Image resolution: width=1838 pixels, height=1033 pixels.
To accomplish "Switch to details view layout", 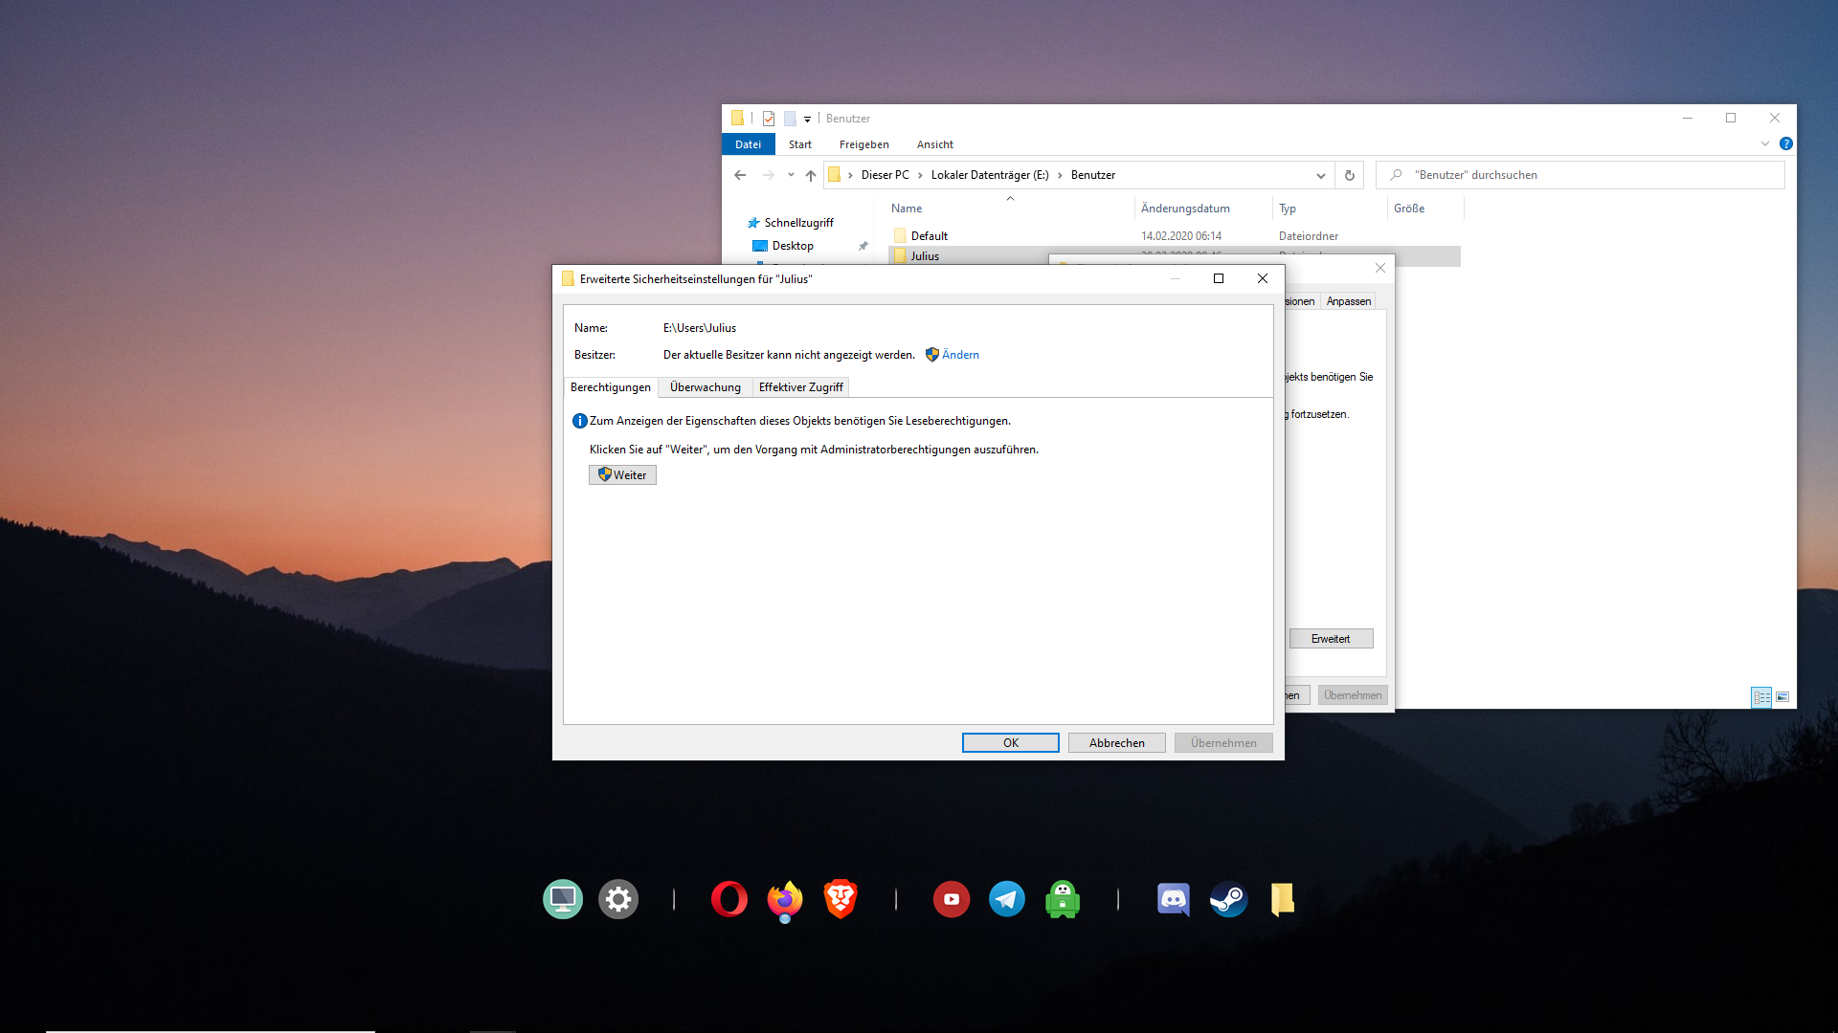I will click(1761, 697).
